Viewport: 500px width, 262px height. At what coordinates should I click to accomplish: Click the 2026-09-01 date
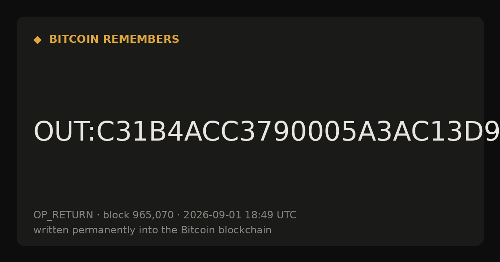(x=212, y=215)
